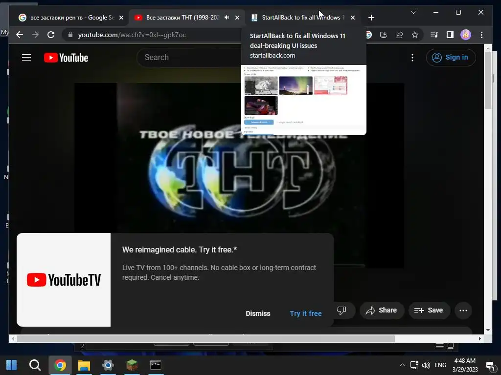Screen dimensions: 501x375
Task: Show hidden system tray icons
Action: (x=402, y=365)
